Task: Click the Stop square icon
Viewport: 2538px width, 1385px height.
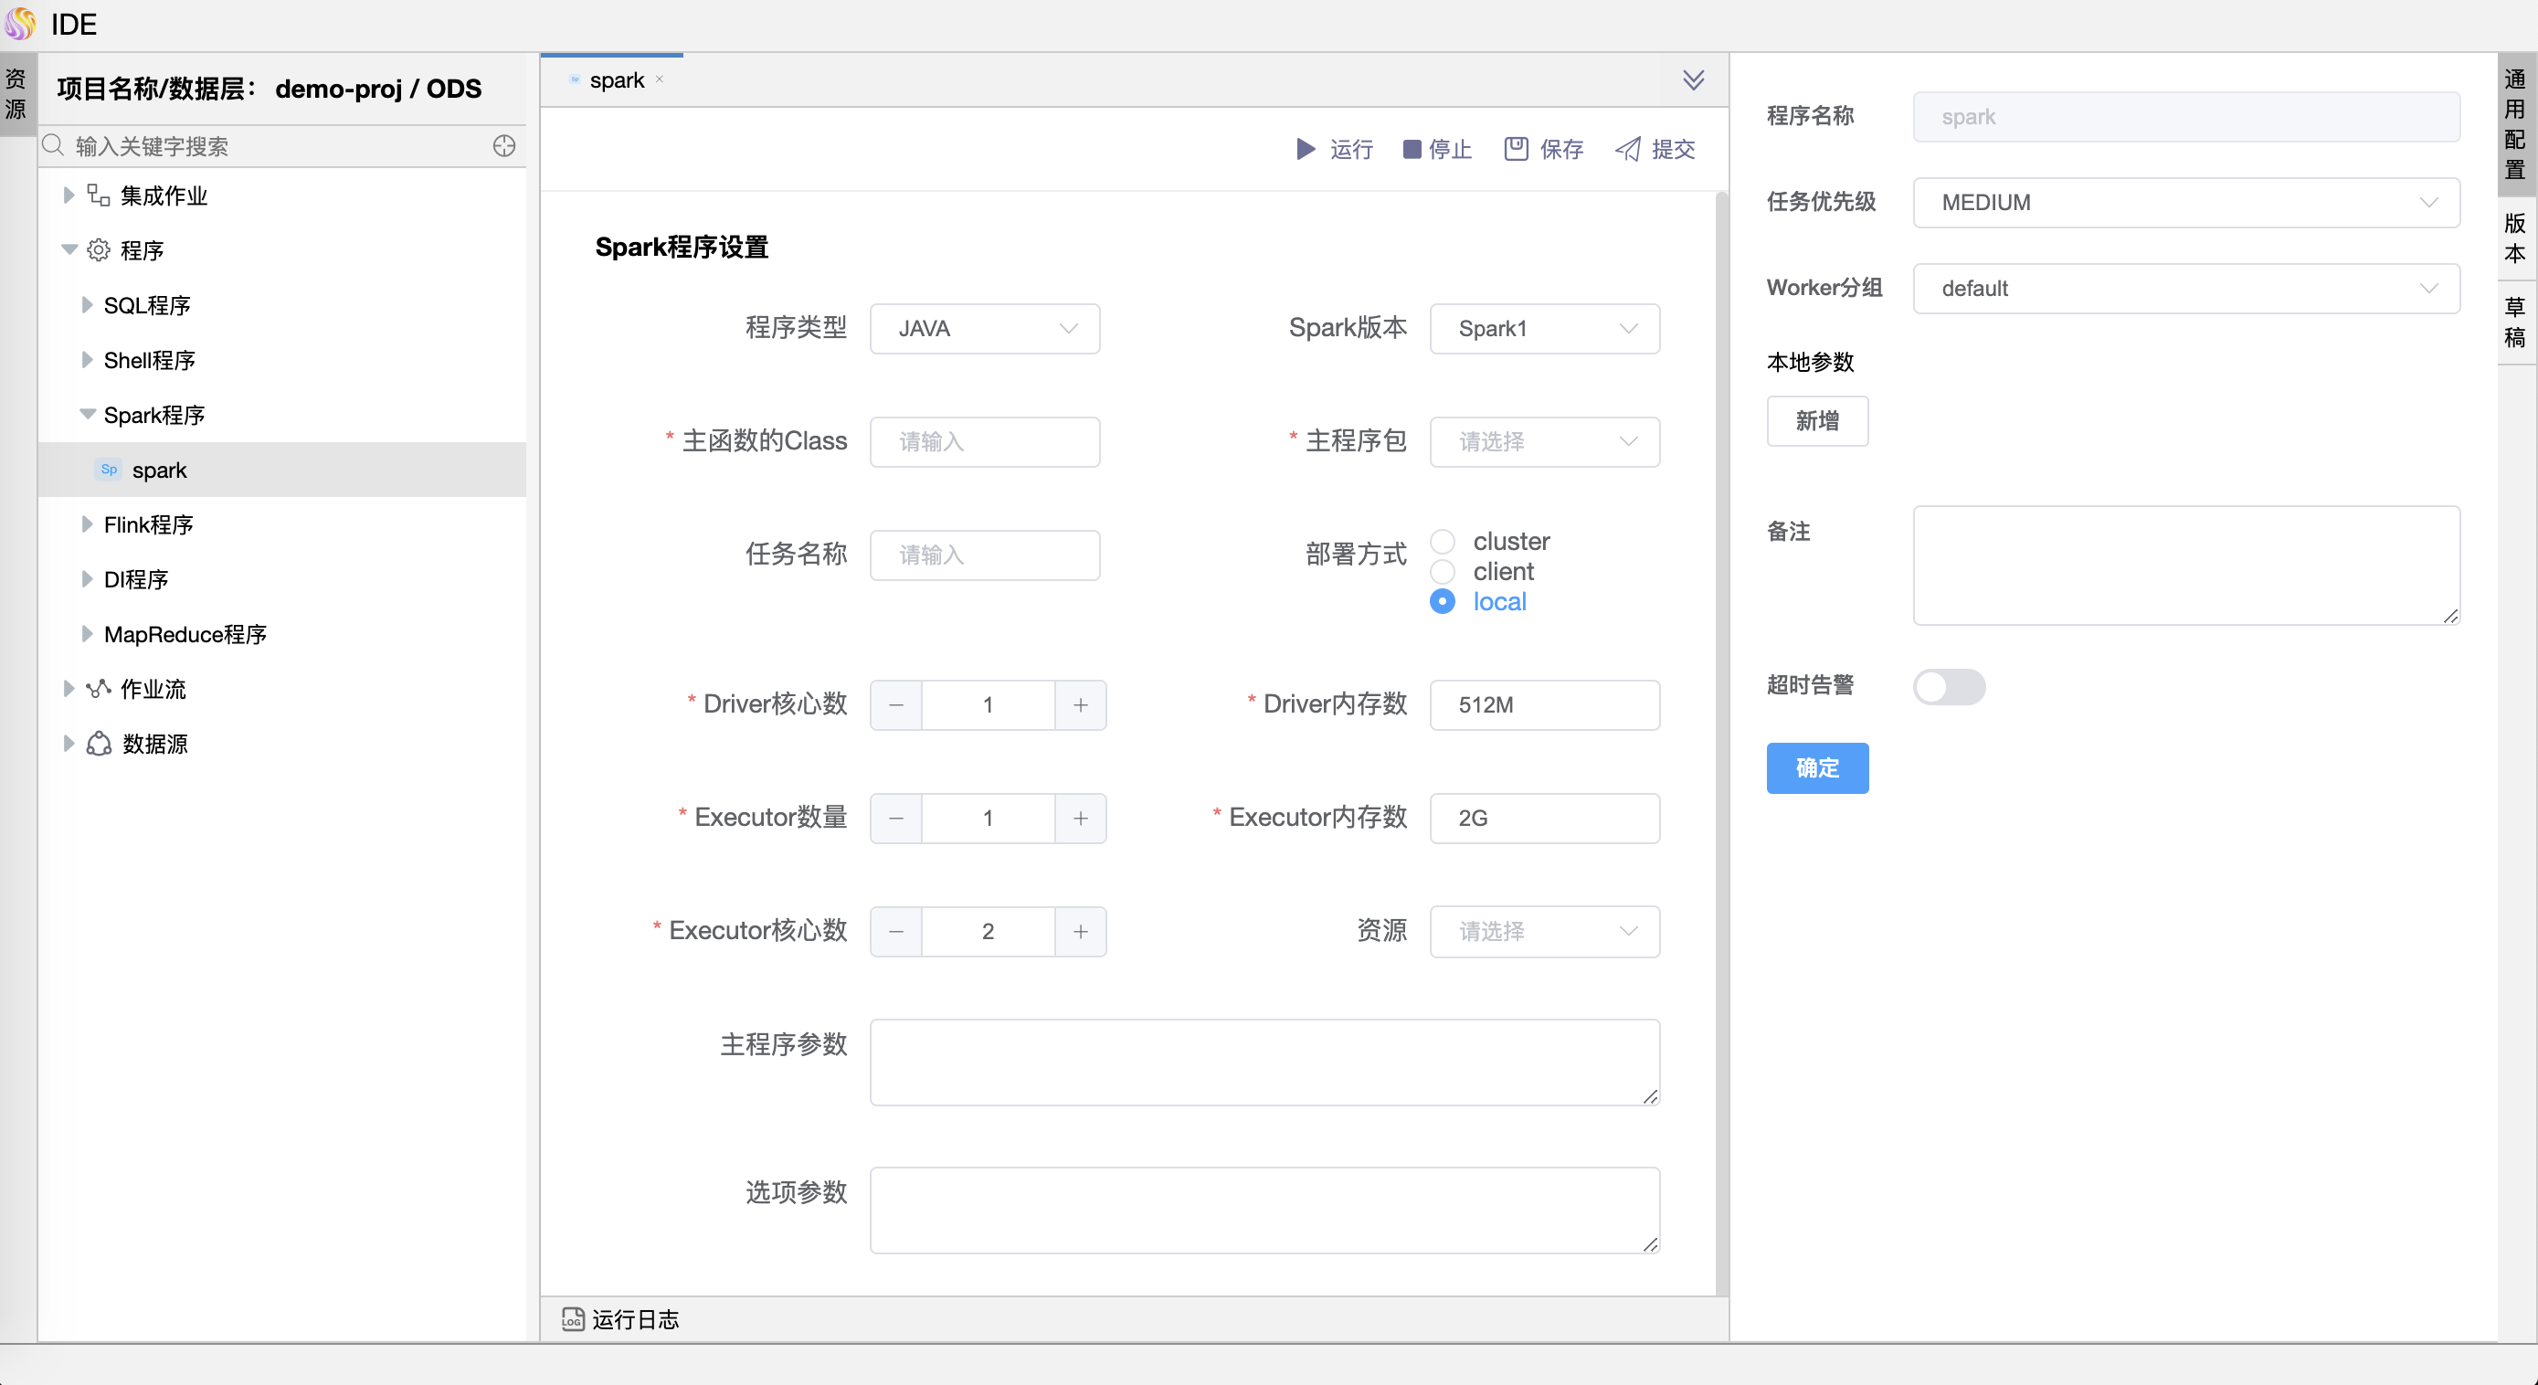Action: 1412,149
